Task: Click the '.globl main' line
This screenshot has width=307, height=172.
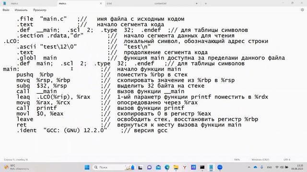Action: pyautogui.click(x=36, y=58)
